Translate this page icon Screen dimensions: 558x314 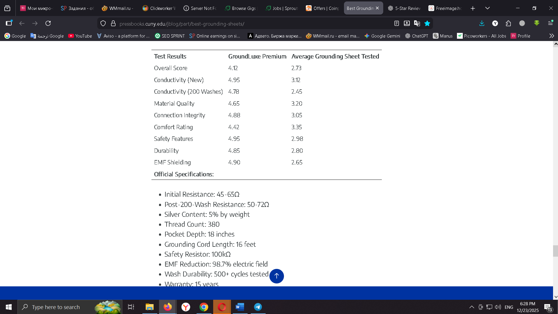click(417, 23)
